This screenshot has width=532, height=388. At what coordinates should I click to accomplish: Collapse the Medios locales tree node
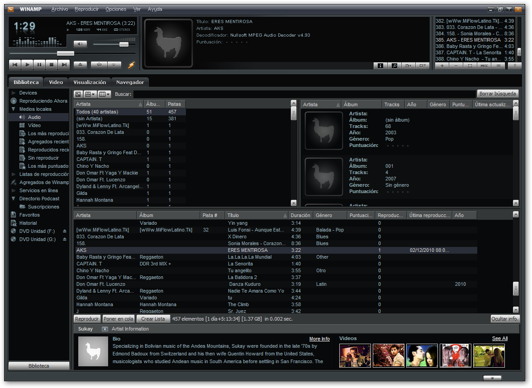coord(14,109)
